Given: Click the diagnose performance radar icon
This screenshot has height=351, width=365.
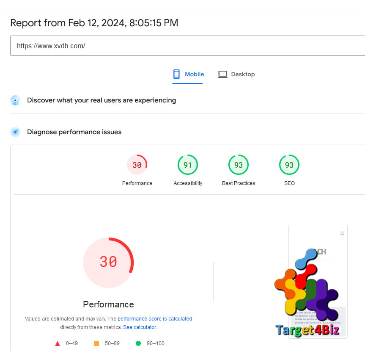Looking at the screenshot, I should 15,132.
